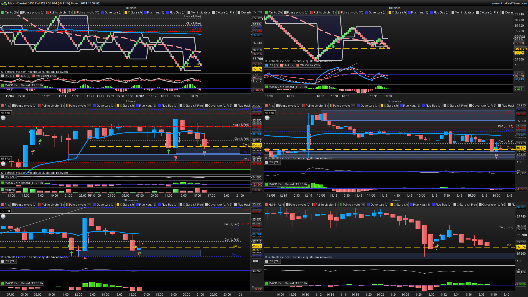
Task: Click the red X trade marker in the 1 heure chart
Action: click(176, 157)
